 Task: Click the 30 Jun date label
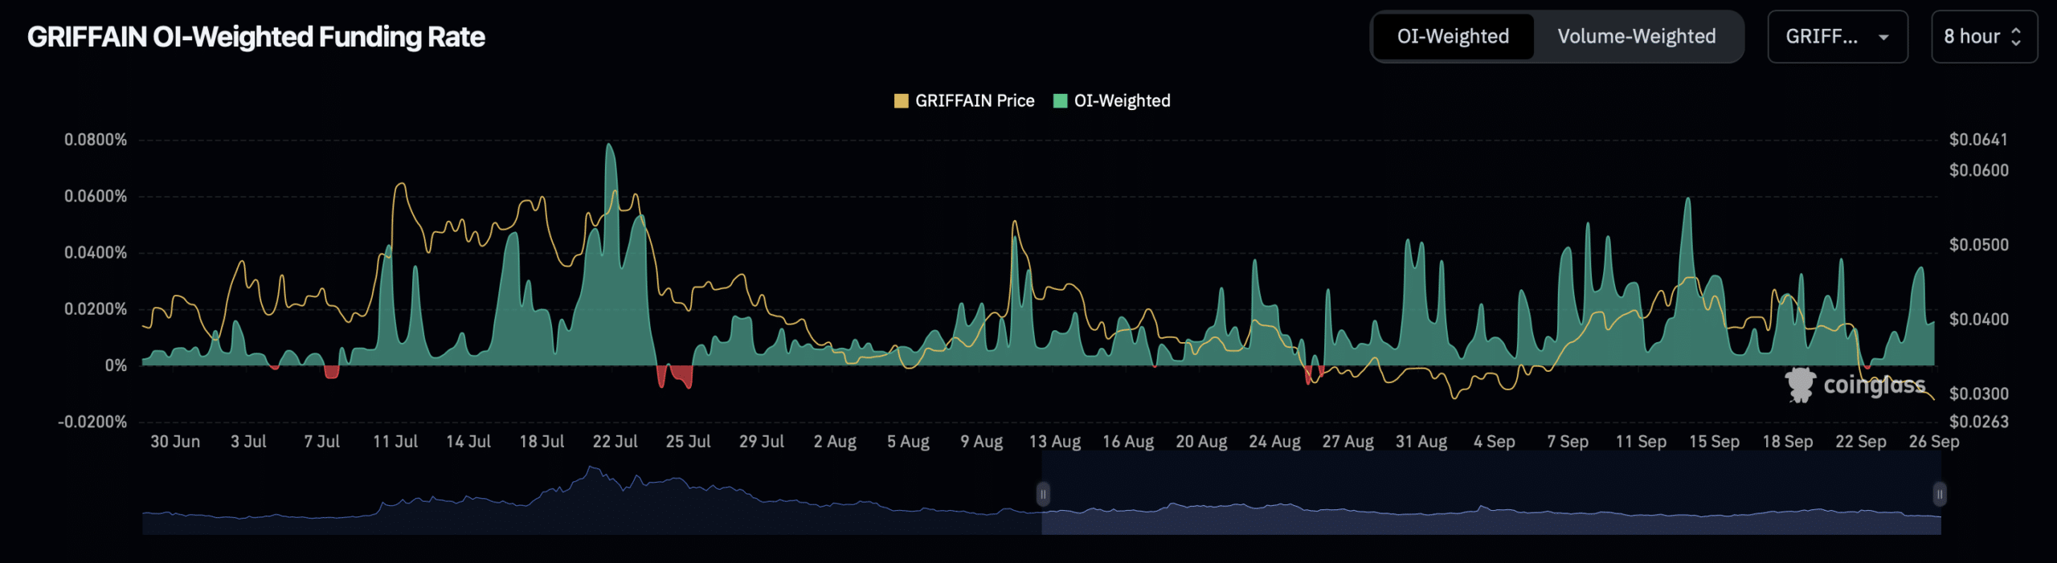point(175,442)
